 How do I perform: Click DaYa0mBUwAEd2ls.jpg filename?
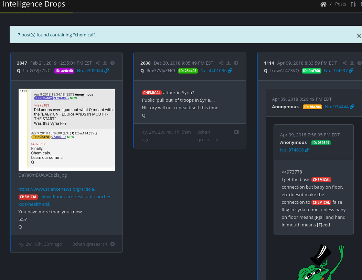click(x=42, y=175)
